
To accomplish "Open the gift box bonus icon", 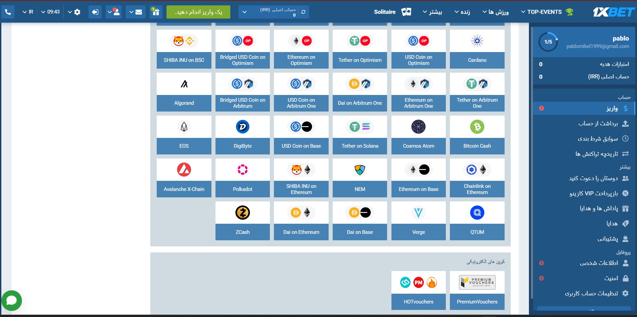I will click(x=155, y=12).
